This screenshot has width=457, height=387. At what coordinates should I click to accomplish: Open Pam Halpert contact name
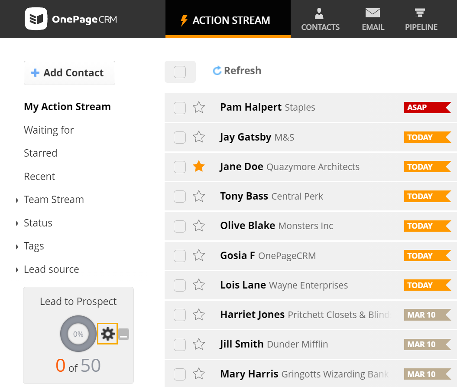251,108
